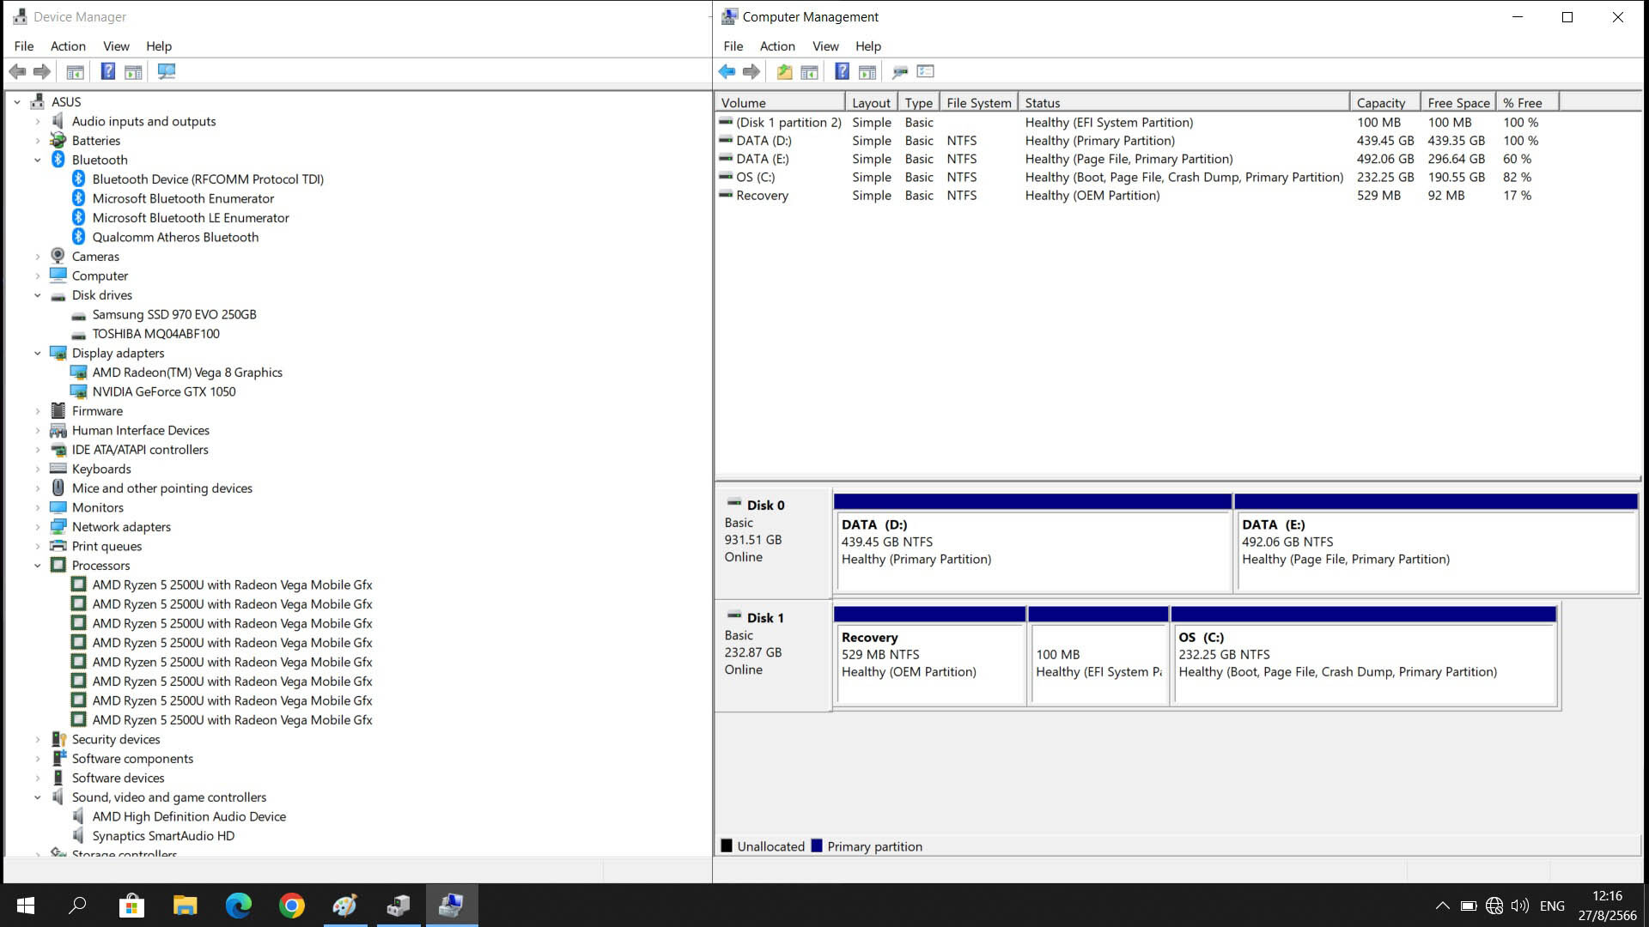Open Google Chrome from taskbar
Screen dimensions: 1649x927
point(291,905)
